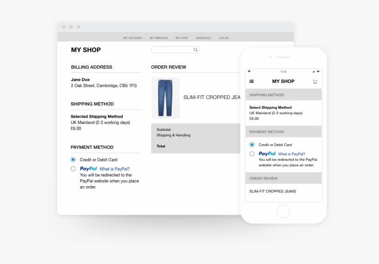Click the ORDER REVIEW heading on desktop

[169, 67]
